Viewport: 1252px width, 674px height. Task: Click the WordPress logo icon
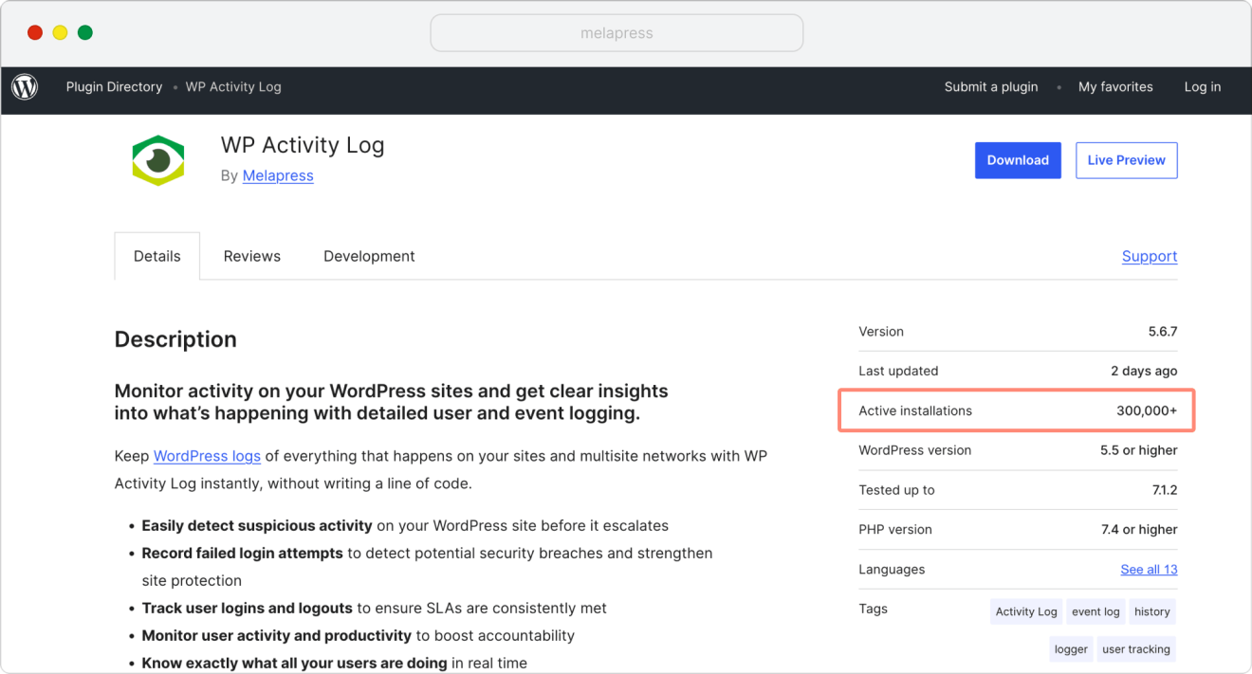click(x=25, y=87)
